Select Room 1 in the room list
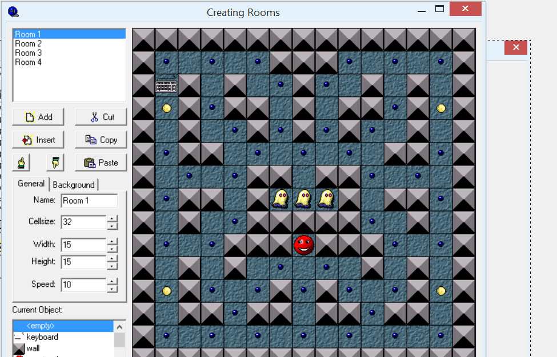 pos(69,34)
